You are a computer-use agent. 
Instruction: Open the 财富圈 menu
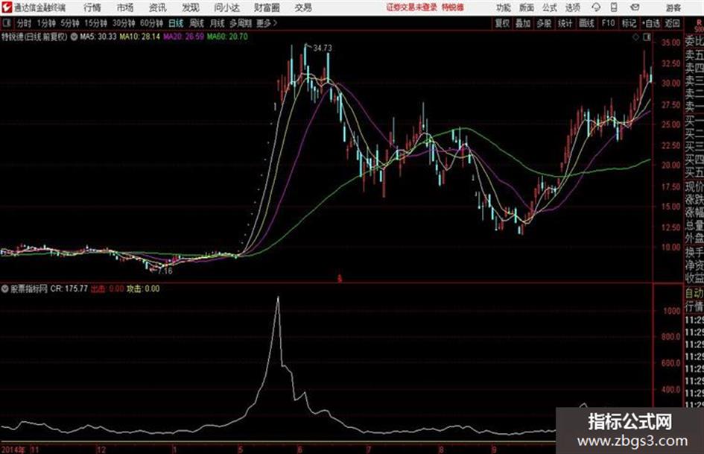tap(267, 7)
